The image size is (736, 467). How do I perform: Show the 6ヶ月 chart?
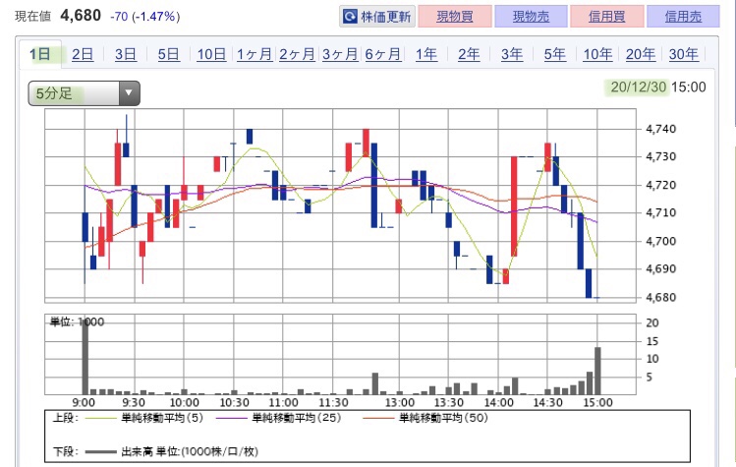[x=383, y=54]
